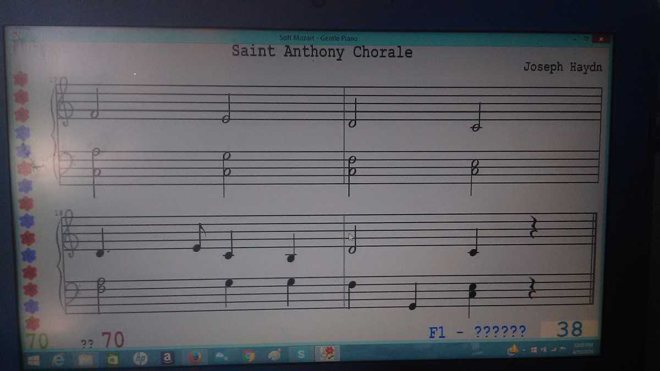Open the paint palette taskbar icon

tap(274, 356)
